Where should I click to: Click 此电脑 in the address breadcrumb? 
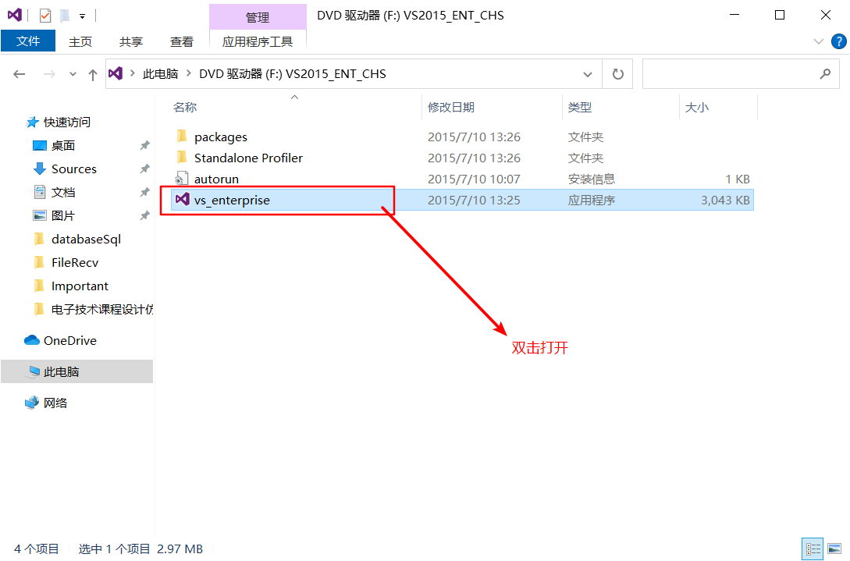[x=161, y=73]
